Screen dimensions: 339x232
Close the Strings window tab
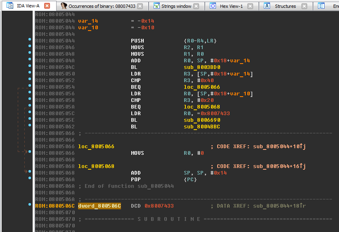(196, 6)
